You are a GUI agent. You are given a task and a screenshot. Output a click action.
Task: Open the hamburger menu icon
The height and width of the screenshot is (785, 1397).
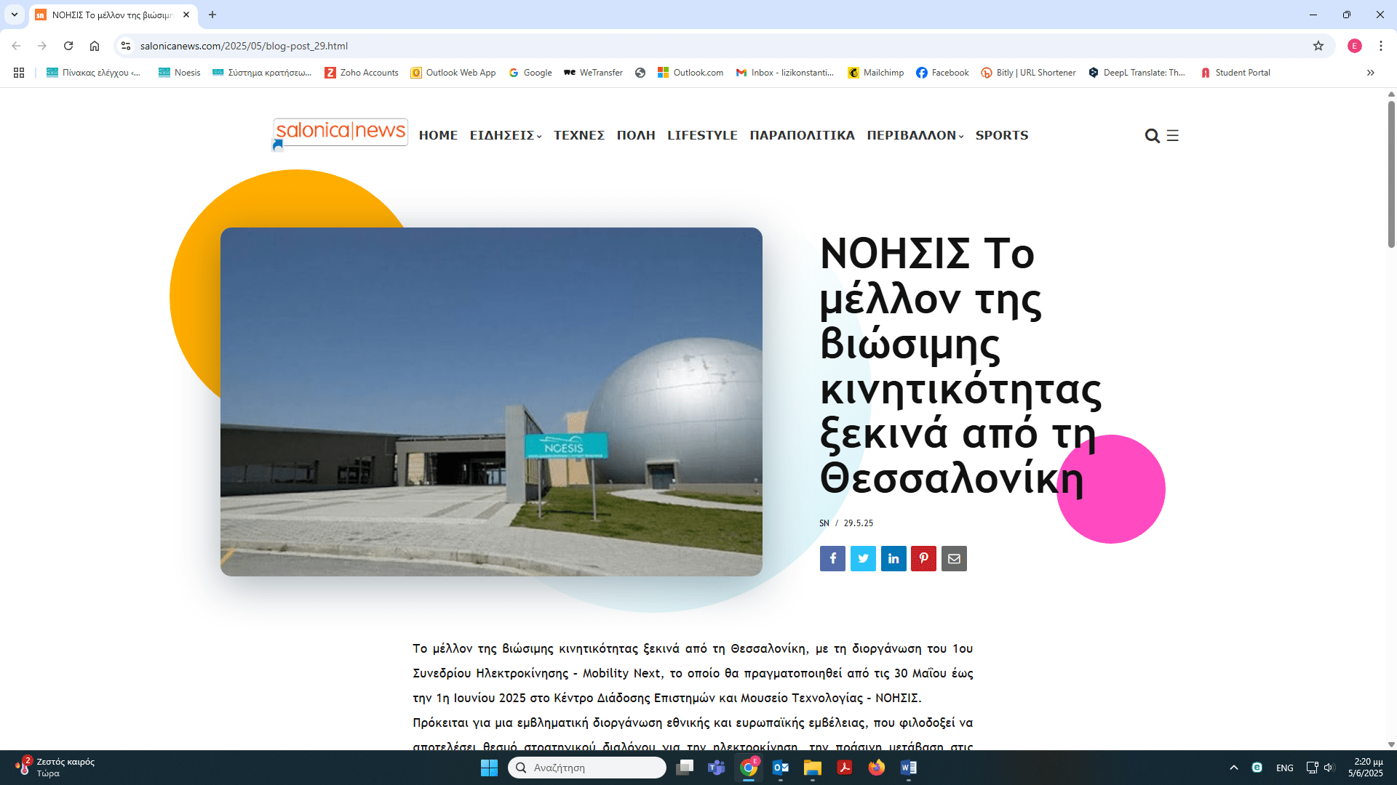[1173, 136]
